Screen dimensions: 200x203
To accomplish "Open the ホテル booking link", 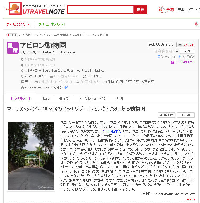I will tap(180, 10).
